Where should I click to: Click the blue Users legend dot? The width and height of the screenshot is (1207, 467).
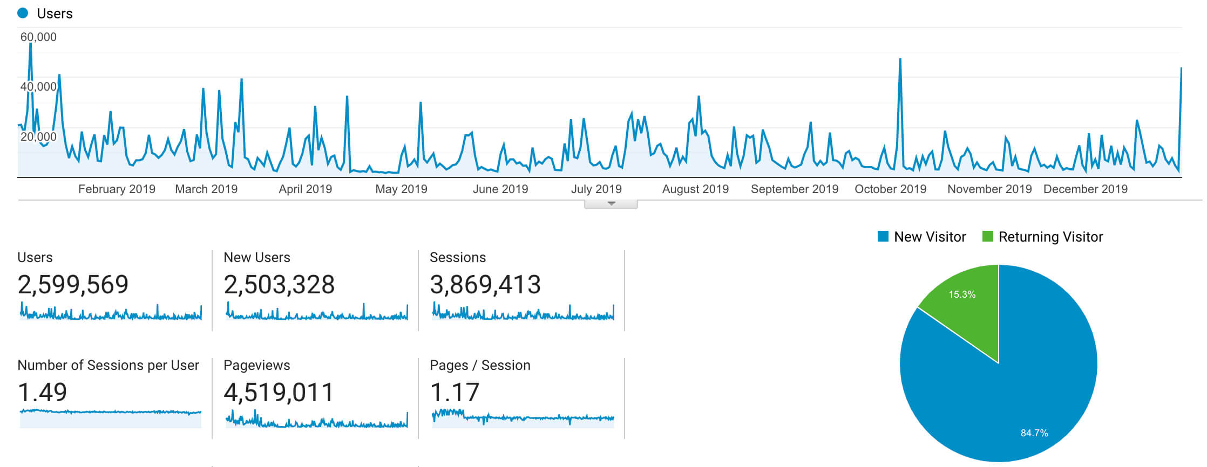coord(23,13)
